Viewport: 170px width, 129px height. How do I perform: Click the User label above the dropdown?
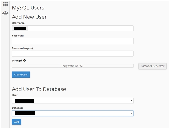tap(15, 95)
